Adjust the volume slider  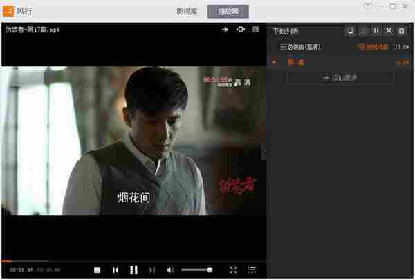(196, 270)
